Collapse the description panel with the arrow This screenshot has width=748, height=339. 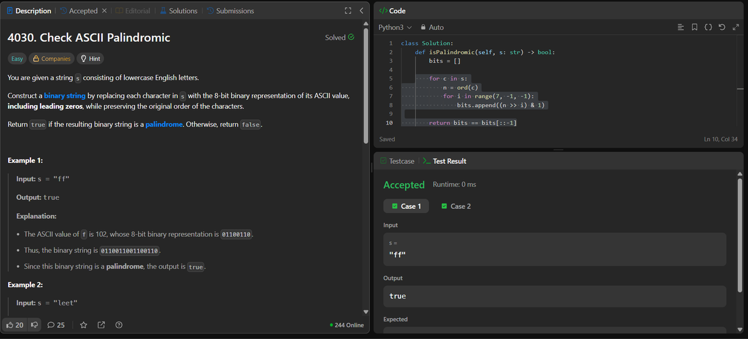[x=361, y=11]
